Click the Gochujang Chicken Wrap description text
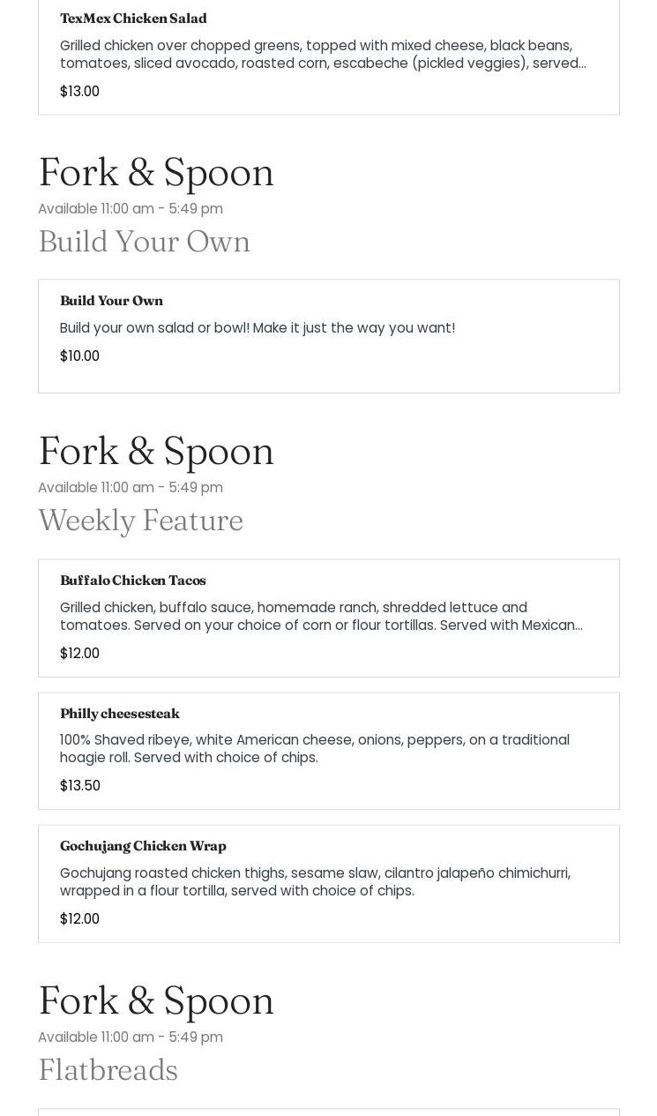657x1116 pixels. tap(314, 881)
